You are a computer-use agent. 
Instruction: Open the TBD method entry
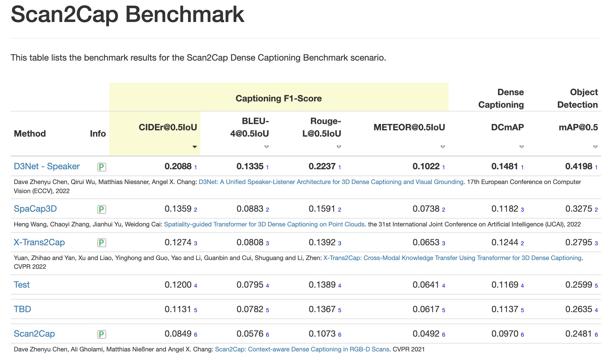pyautogui.click(x=22, y=309)
